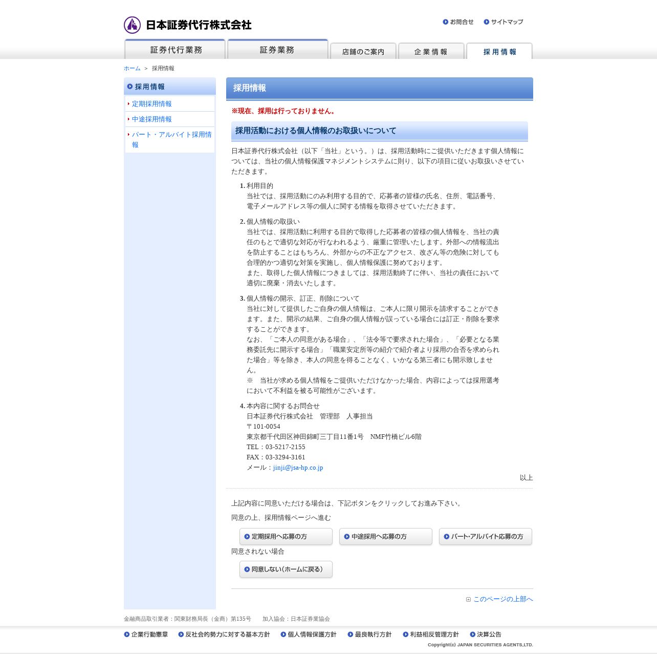Click the page-top arrow icon
This screenshot has width=657, height=654.
[468, 599]
